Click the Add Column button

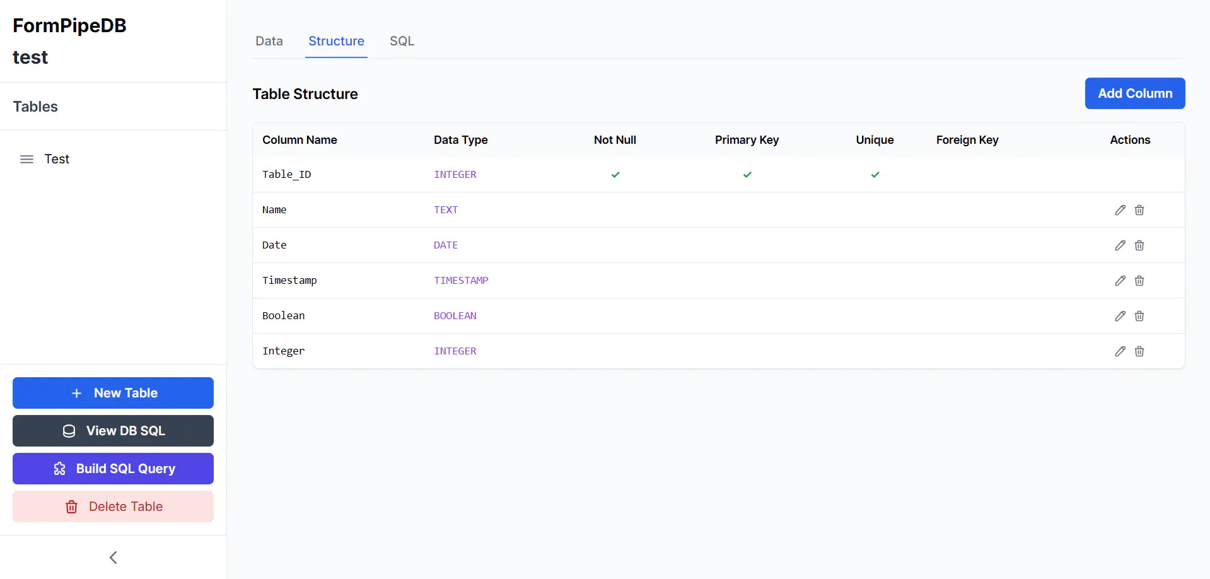(1135, 93)
